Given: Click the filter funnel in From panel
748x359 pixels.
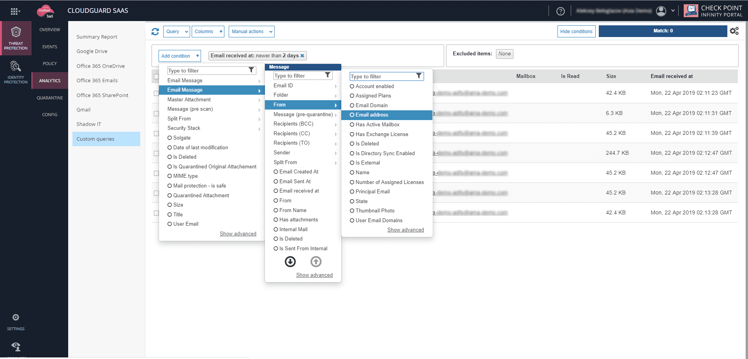Looking at the screenshot, I should (x=419, y=76).
